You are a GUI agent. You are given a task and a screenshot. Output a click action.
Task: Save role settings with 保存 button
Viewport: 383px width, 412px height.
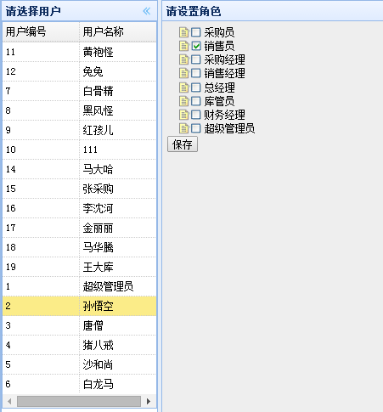pyautogui.click(x=183, y=144)
